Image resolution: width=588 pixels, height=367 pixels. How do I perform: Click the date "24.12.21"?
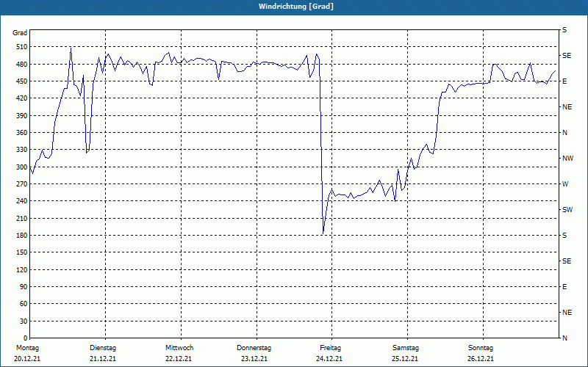[329, 359]
